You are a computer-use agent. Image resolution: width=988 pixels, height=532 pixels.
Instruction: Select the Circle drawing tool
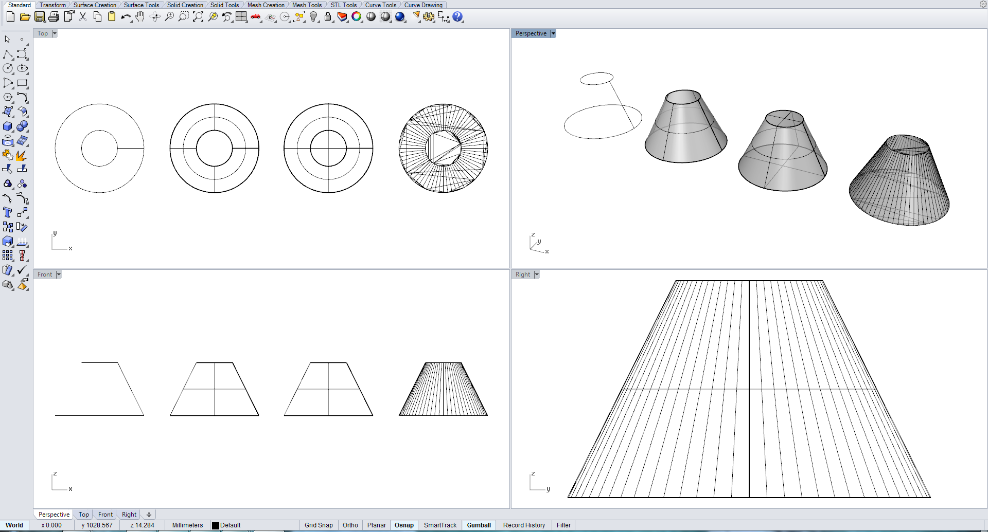click(x=8, y=68)
